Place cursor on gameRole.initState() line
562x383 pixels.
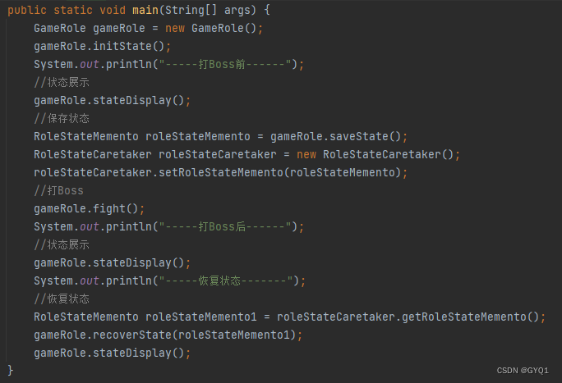pyautogui.click(x=102, y=47)
